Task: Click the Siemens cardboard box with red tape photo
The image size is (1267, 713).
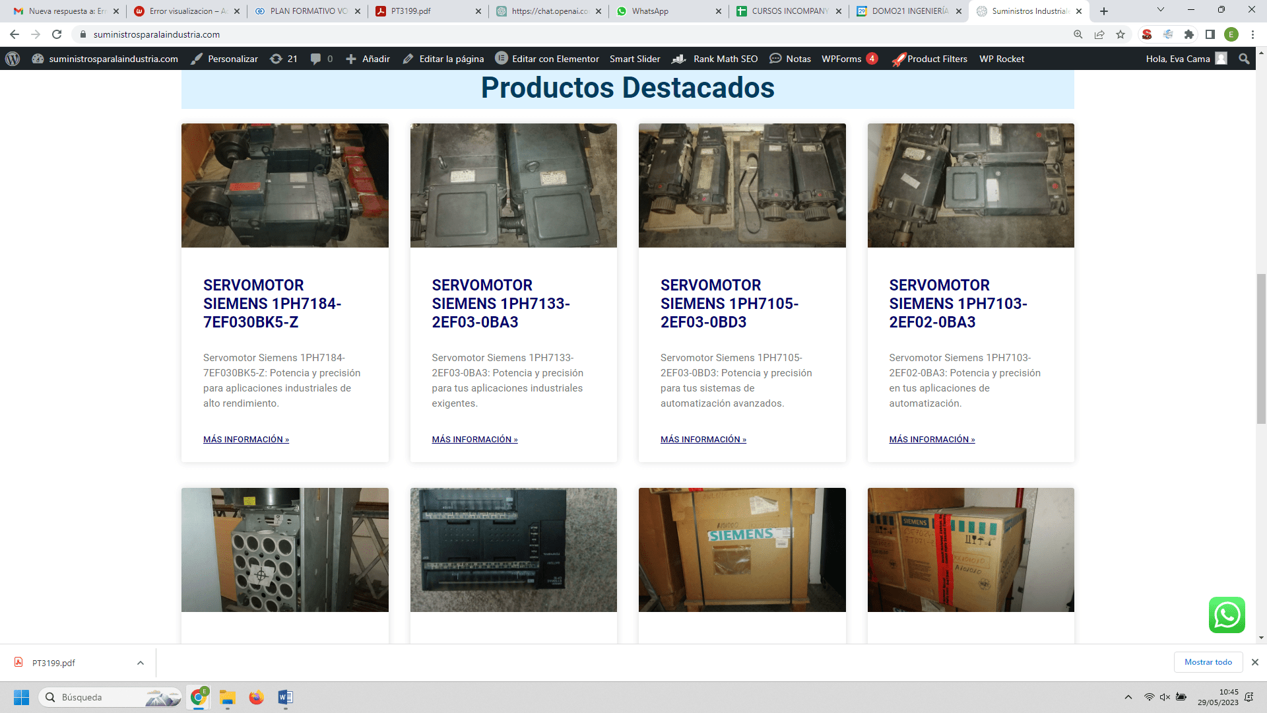Action: click(971, 550)
